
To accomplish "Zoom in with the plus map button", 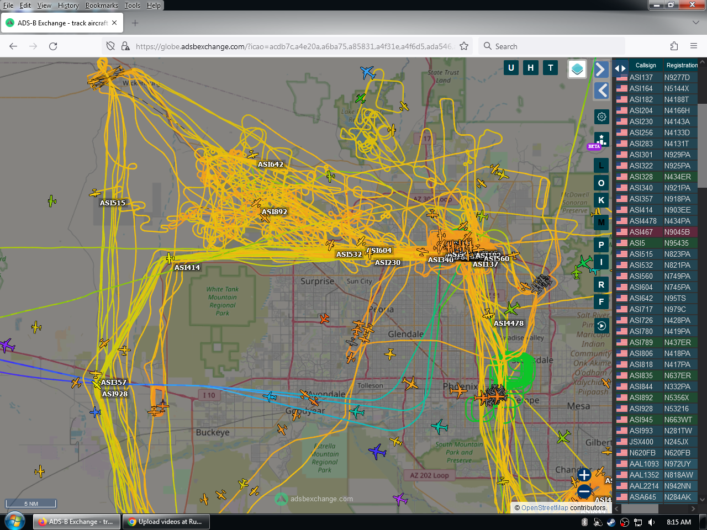I will pyautogui.click(x=584, y=475).
